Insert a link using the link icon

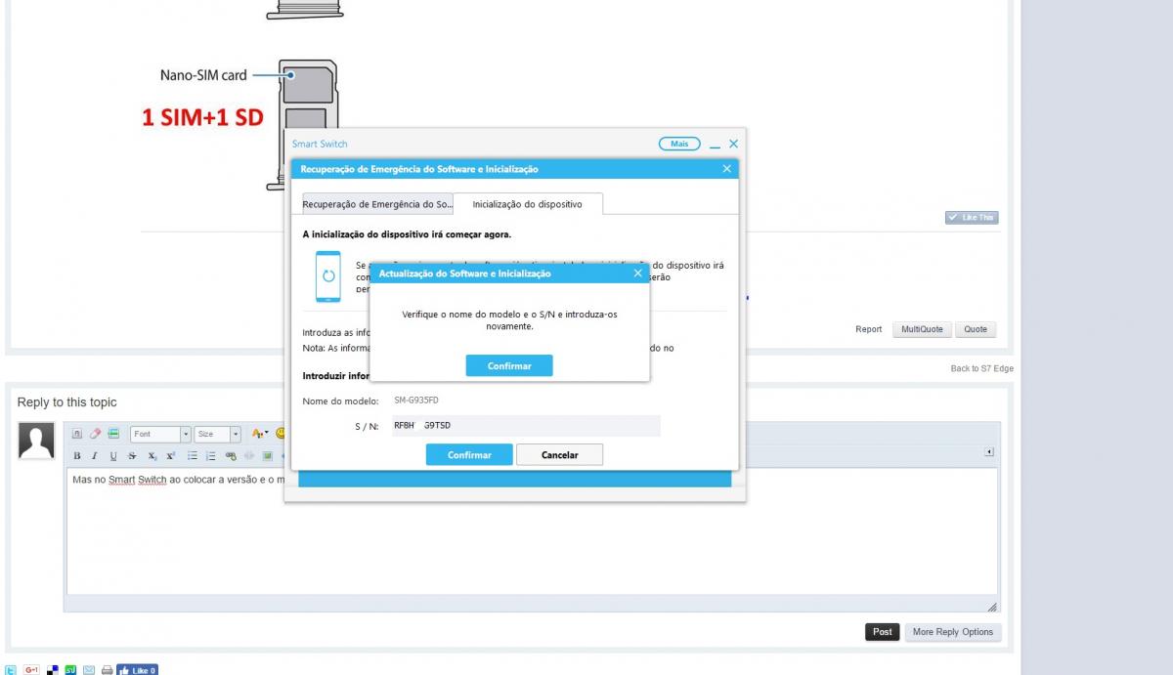tap(231, 456)
